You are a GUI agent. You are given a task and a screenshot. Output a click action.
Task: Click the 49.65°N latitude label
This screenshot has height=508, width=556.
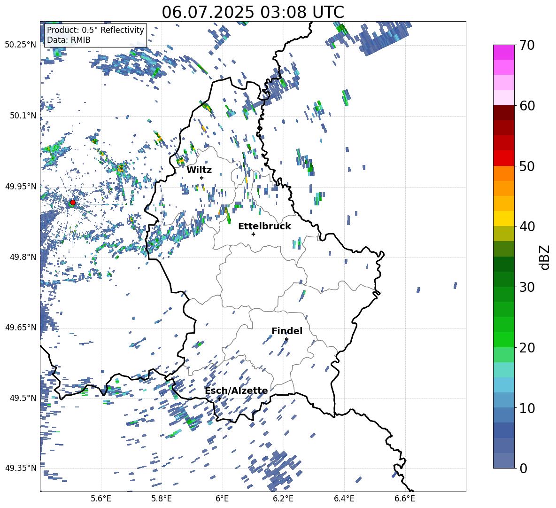tap(20, 328)
